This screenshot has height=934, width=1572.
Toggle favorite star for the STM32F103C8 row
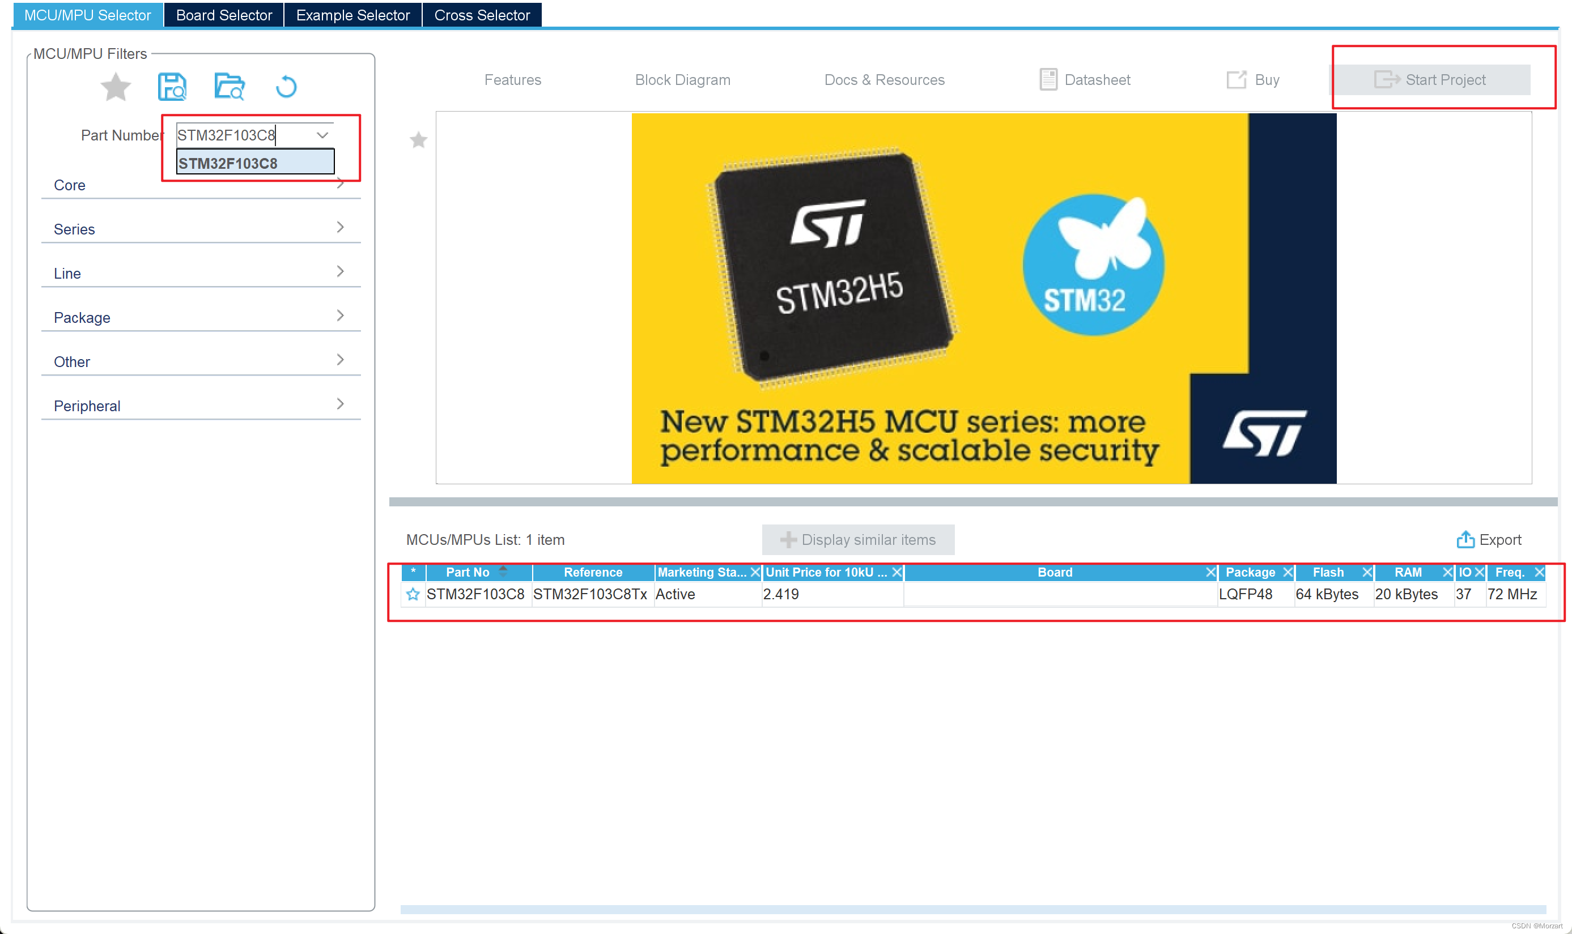point(413,594)
